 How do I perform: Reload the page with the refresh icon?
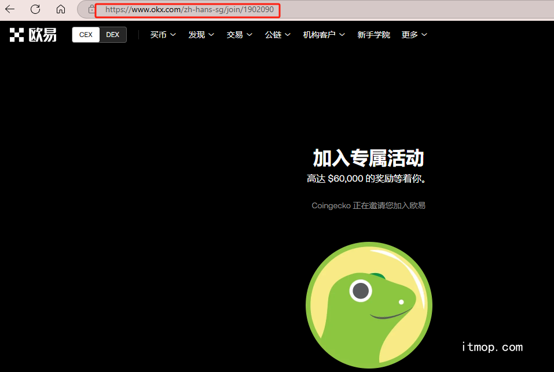pos(35,9)
